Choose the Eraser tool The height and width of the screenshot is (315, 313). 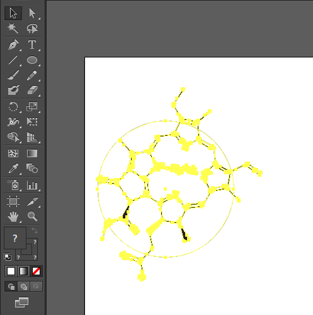coord(32,90)
